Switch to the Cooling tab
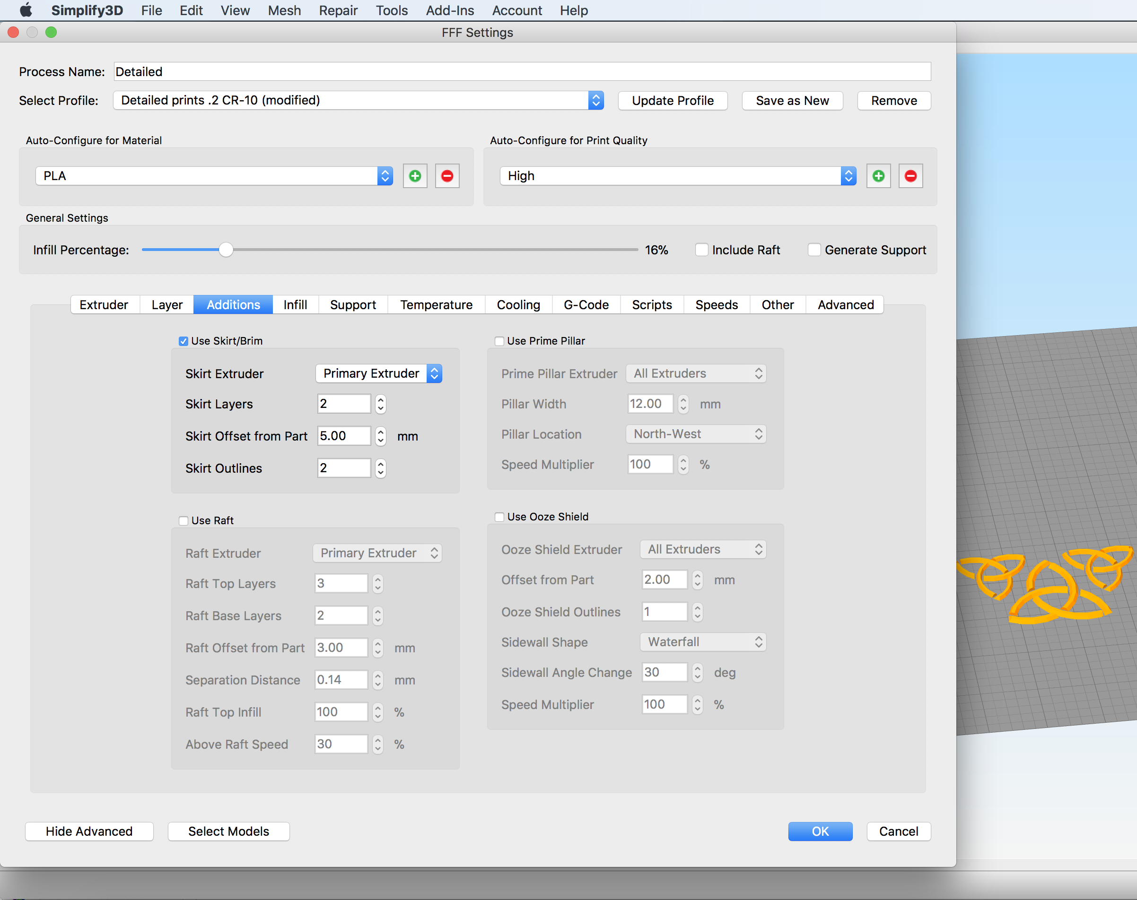The height and width of the screenshot is (900, 1137). (x=519, y=304)
